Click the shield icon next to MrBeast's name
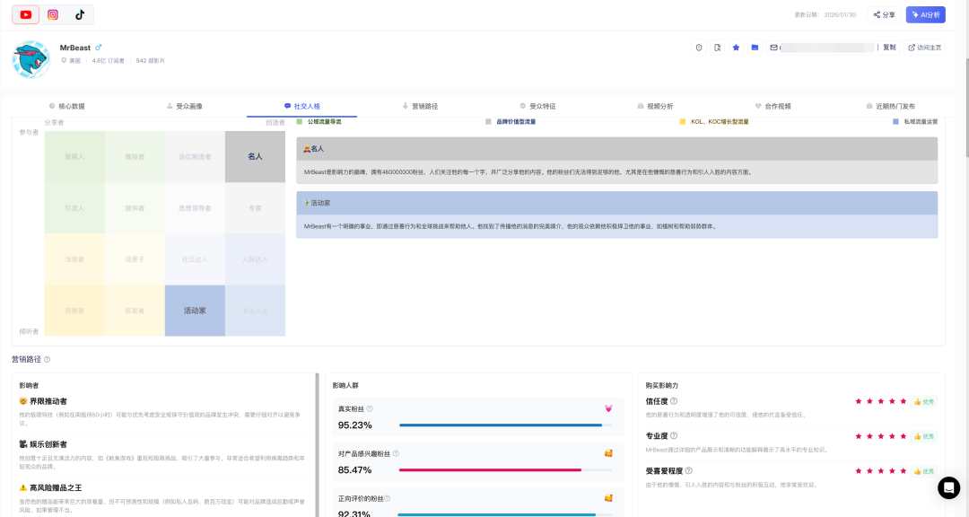The width and height of the screenshot is (969, 517). (x=699, y=47)
